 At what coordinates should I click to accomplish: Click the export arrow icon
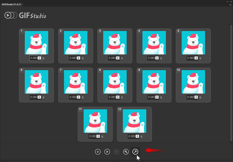point(135,152)
